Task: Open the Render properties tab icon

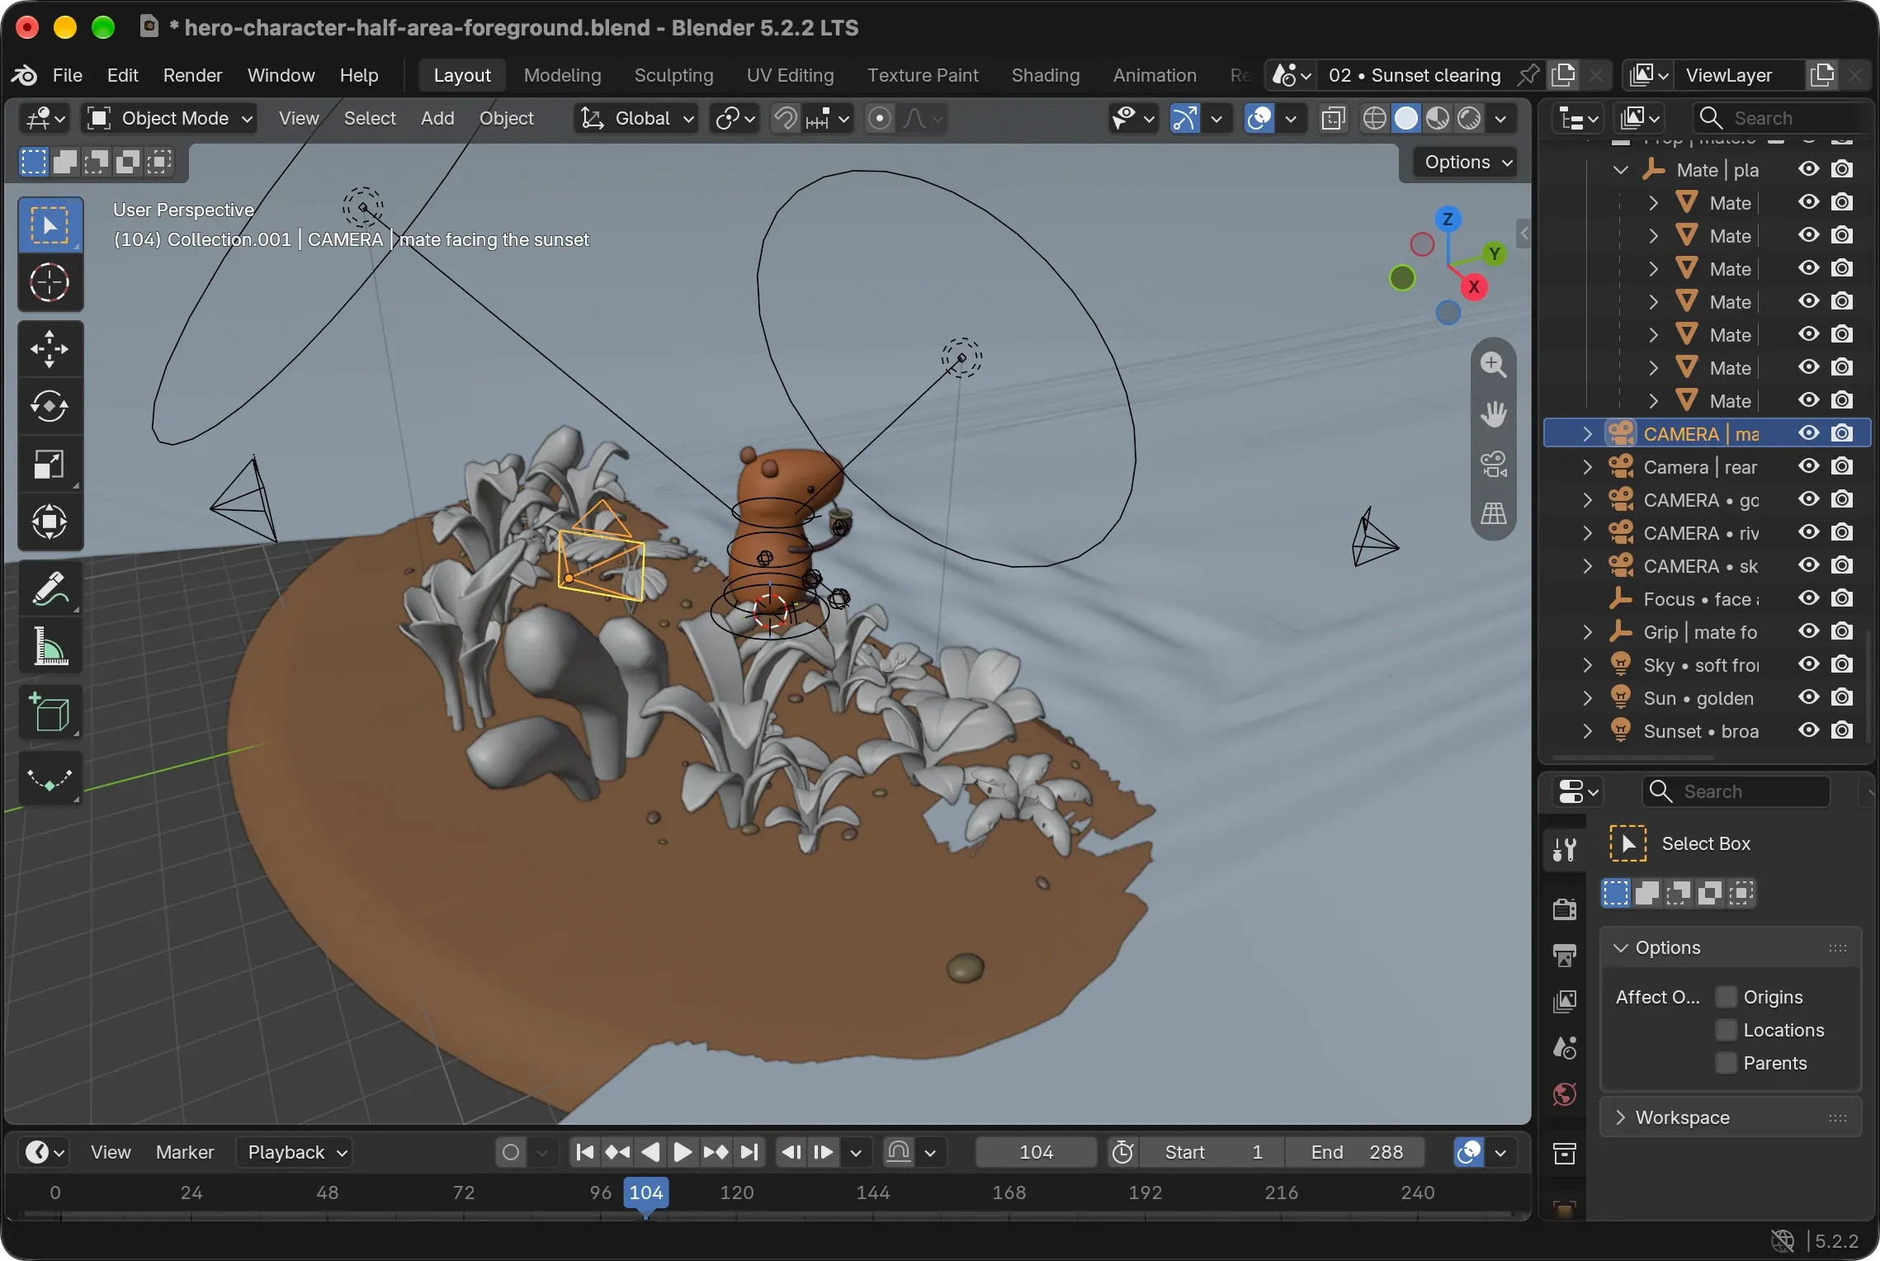Action: [1565, 909]
